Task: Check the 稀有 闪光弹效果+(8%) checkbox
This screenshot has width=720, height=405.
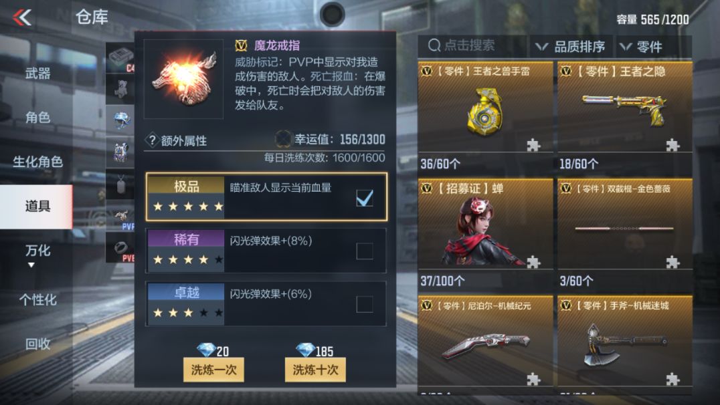Action: point(365,251)
